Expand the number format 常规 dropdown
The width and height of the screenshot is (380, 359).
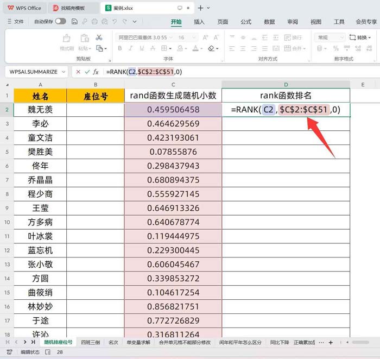pyautogui.click(x=341, y=37)
